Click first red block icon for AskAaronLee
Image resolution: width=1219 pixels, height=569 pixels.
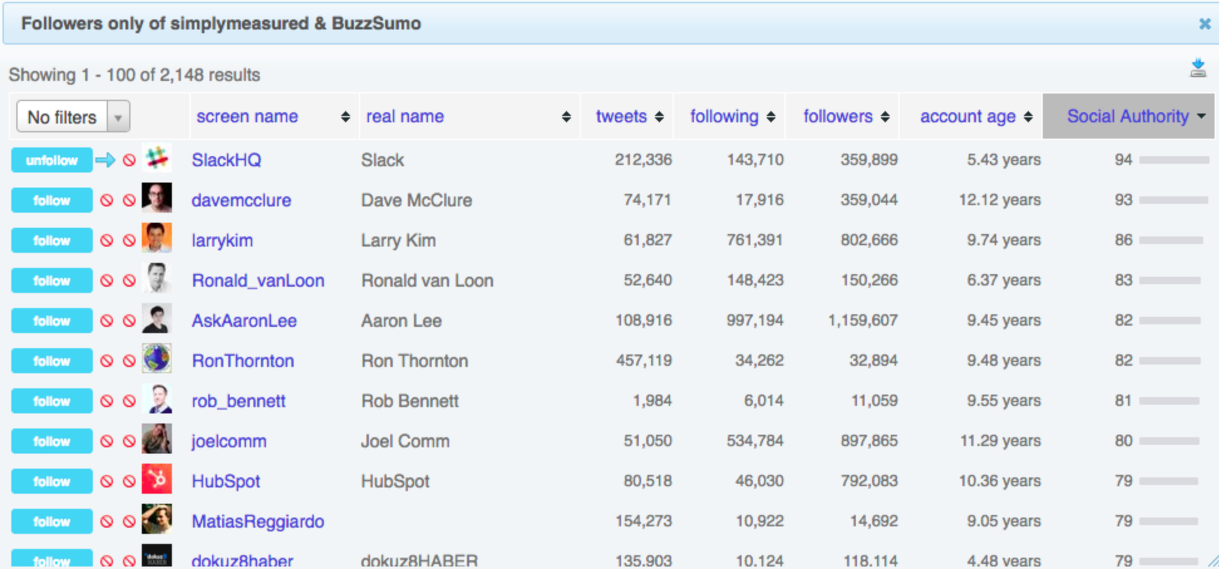point(107,321)
